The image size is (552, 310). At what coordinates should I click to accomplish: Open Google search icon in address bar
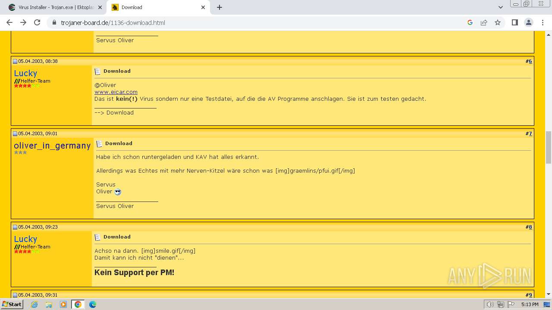tap(470, 22)
